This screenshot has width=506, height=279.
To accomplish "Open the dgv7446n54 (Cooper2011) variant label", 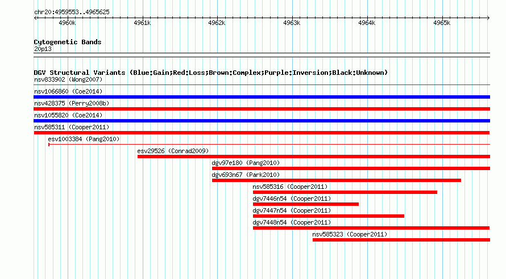I will pos(292,198).
